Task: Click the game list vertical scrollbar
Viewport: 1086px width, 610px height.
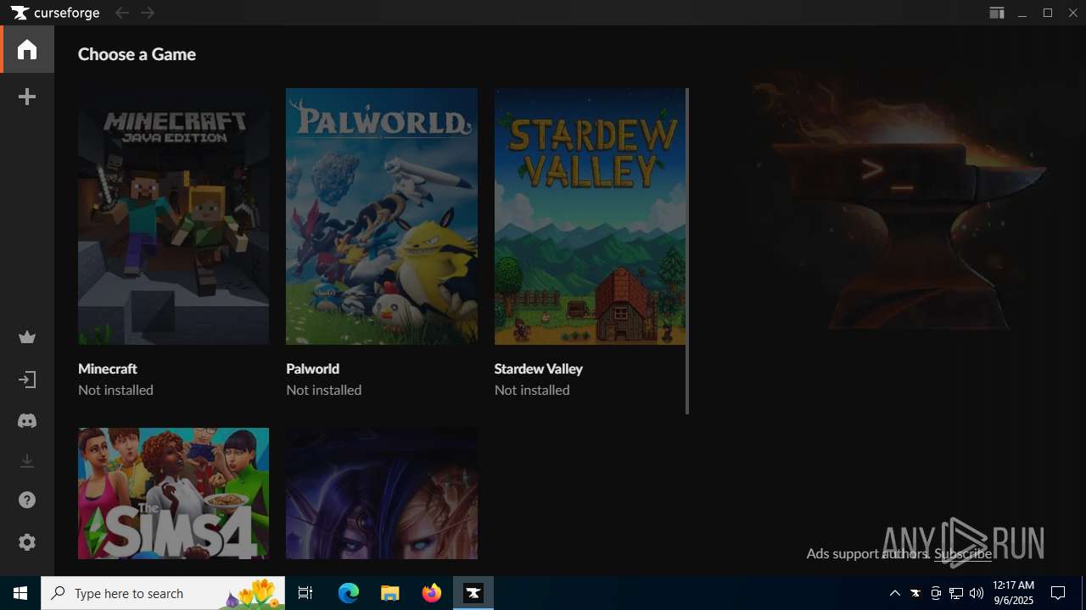Action: [687, 251]
